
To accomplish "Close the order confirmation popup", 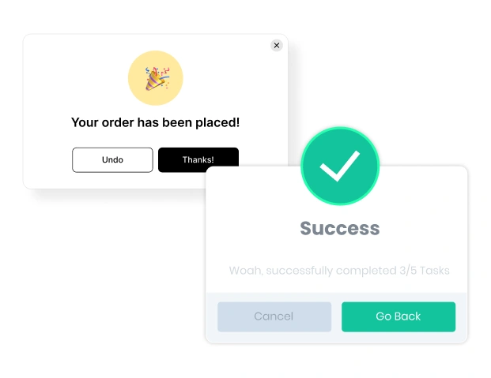I will (x=276, y=46).
